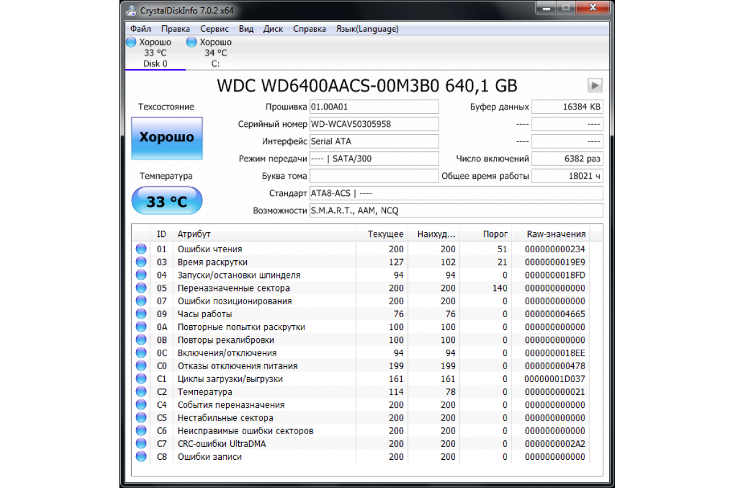Viewport: 735px width, 488px height.
Task: Click the status orb for attribute C5
Action: (x=141, y=418)
